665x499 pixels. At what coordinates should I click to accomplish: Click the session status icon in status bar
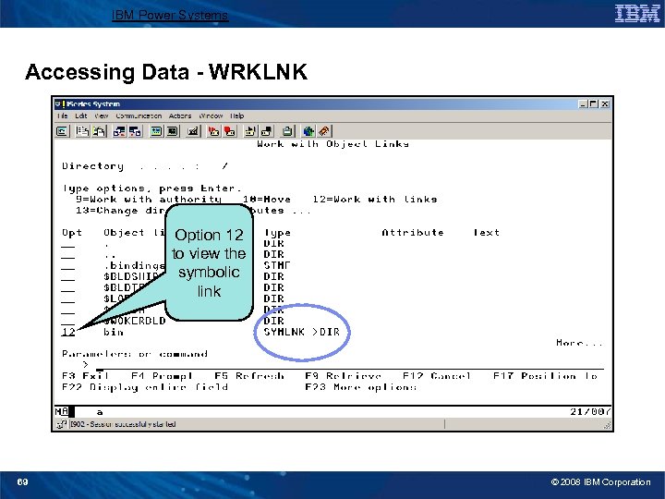click(x=62, y=424)
